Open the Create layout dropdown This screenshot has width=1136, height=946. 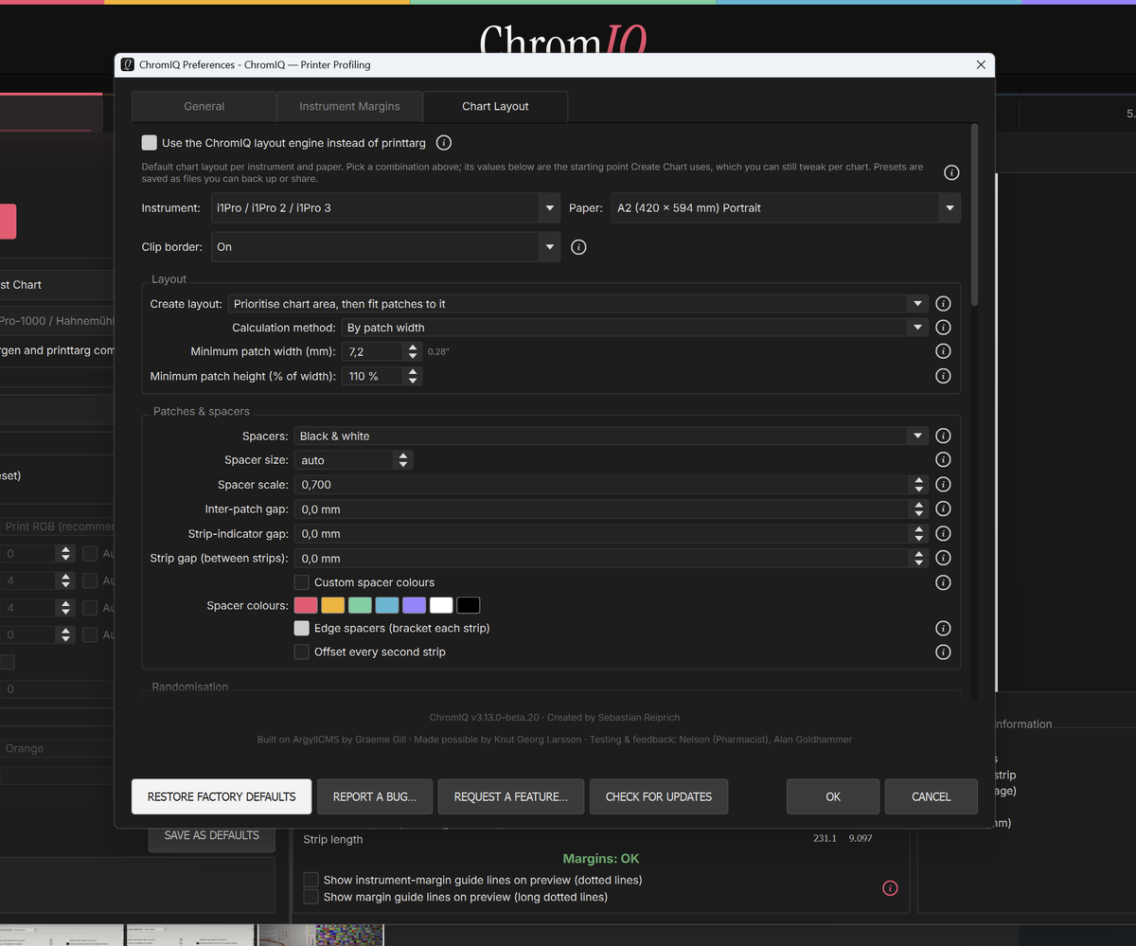click(578, 304)
